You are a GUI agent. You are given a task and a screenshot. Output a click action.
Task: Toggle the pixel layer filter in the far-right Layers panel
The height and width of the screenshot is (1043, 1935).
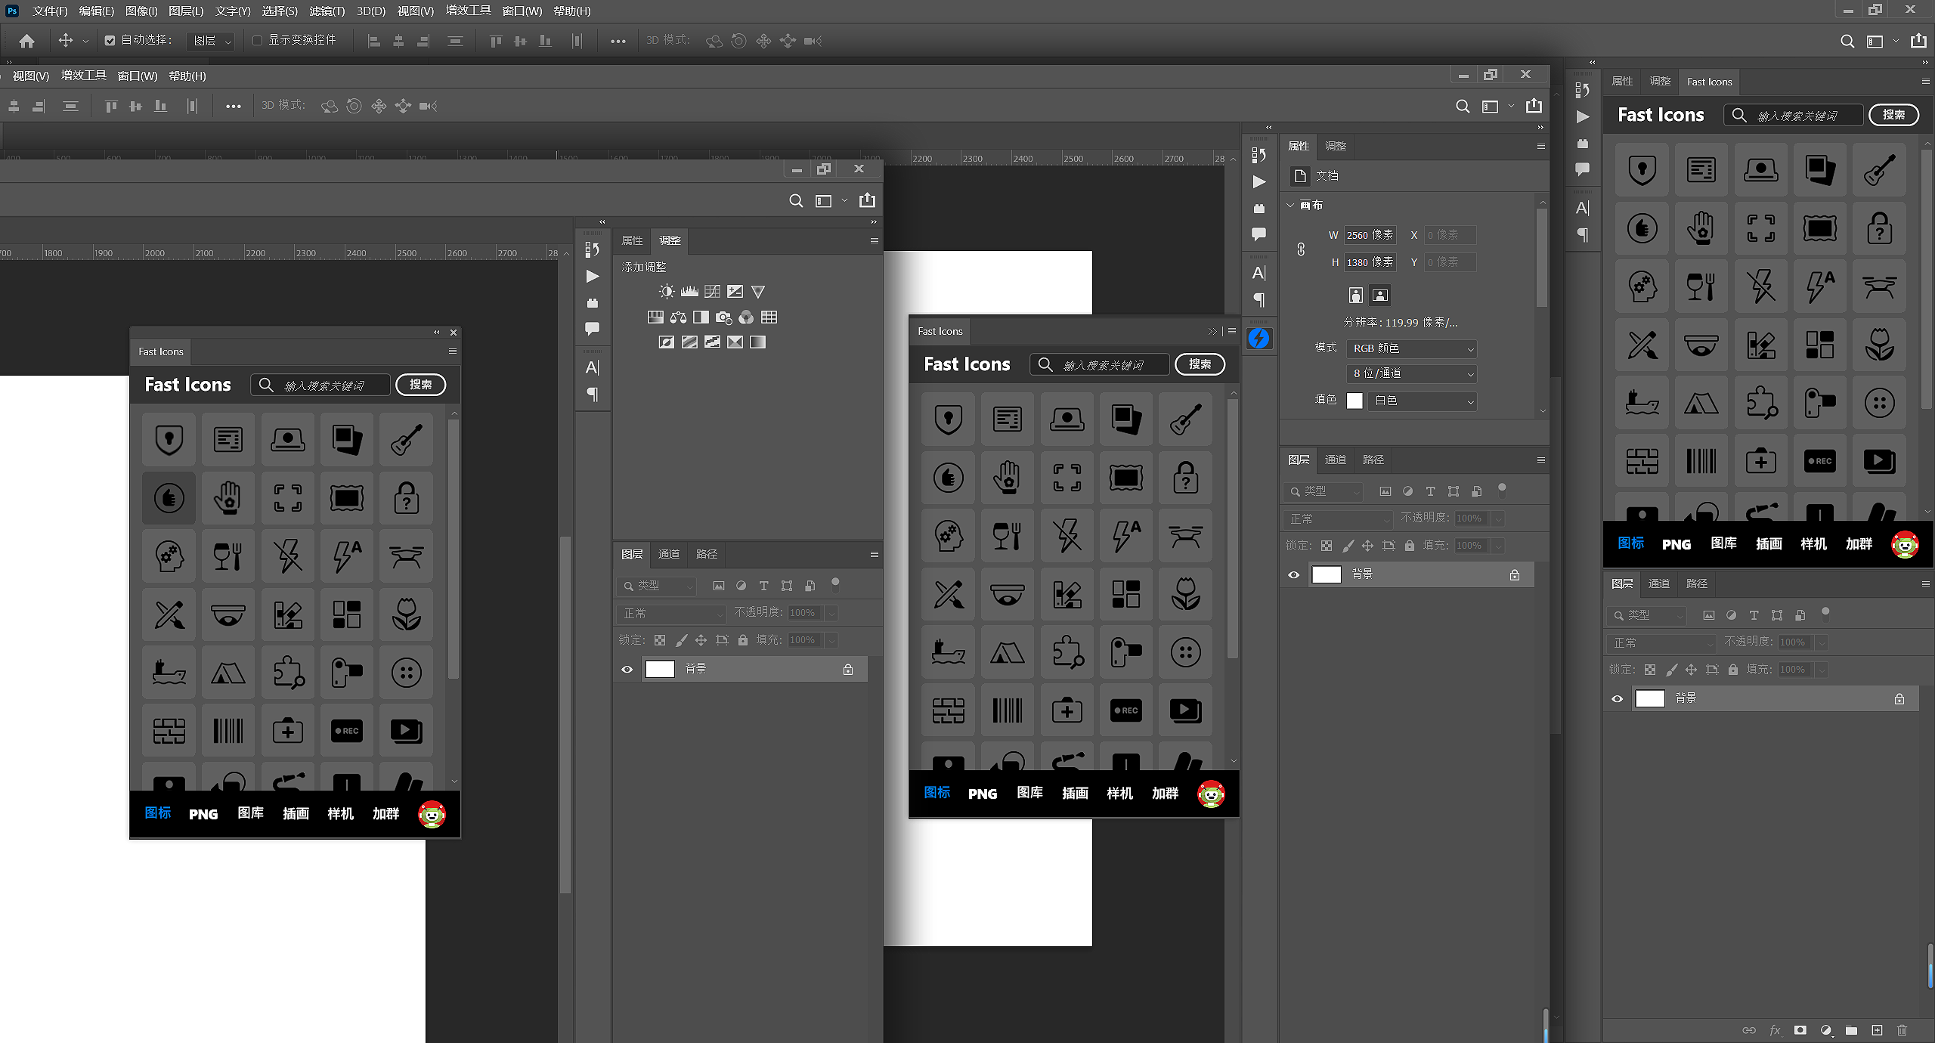1708,615
